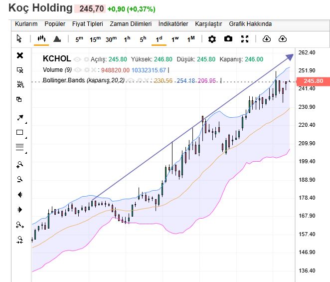Viewport: 330px width, 282px height.
Task: Click the 262.40 price axis label
Action: click(x=307, y=52)
